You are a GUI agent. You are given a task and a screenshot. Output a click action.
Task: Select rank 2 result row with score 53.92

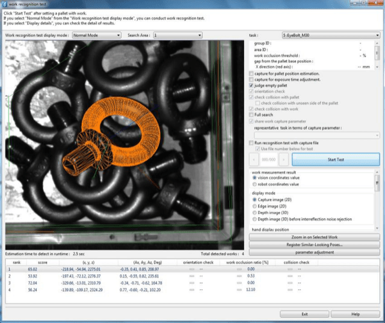tap(192, 276)
